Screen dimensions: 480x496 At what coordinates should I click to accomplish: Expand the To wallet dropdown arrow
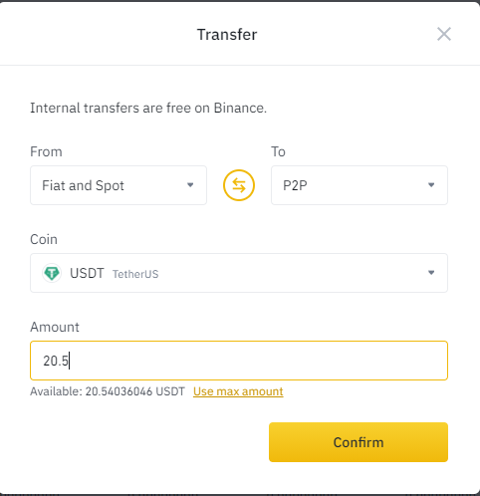click(x=431, y=185)
